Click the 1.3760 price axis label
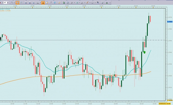Viewport: 173px width, 105px height. click(170, 29)
